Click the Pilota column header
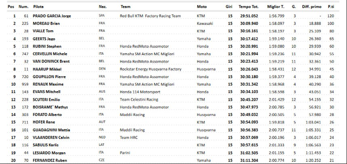 pyautogui.click(x=38, y=6)
